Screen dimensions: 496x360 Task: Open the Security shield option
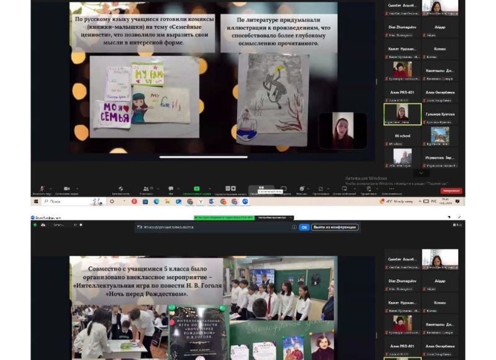click(120, 188)
